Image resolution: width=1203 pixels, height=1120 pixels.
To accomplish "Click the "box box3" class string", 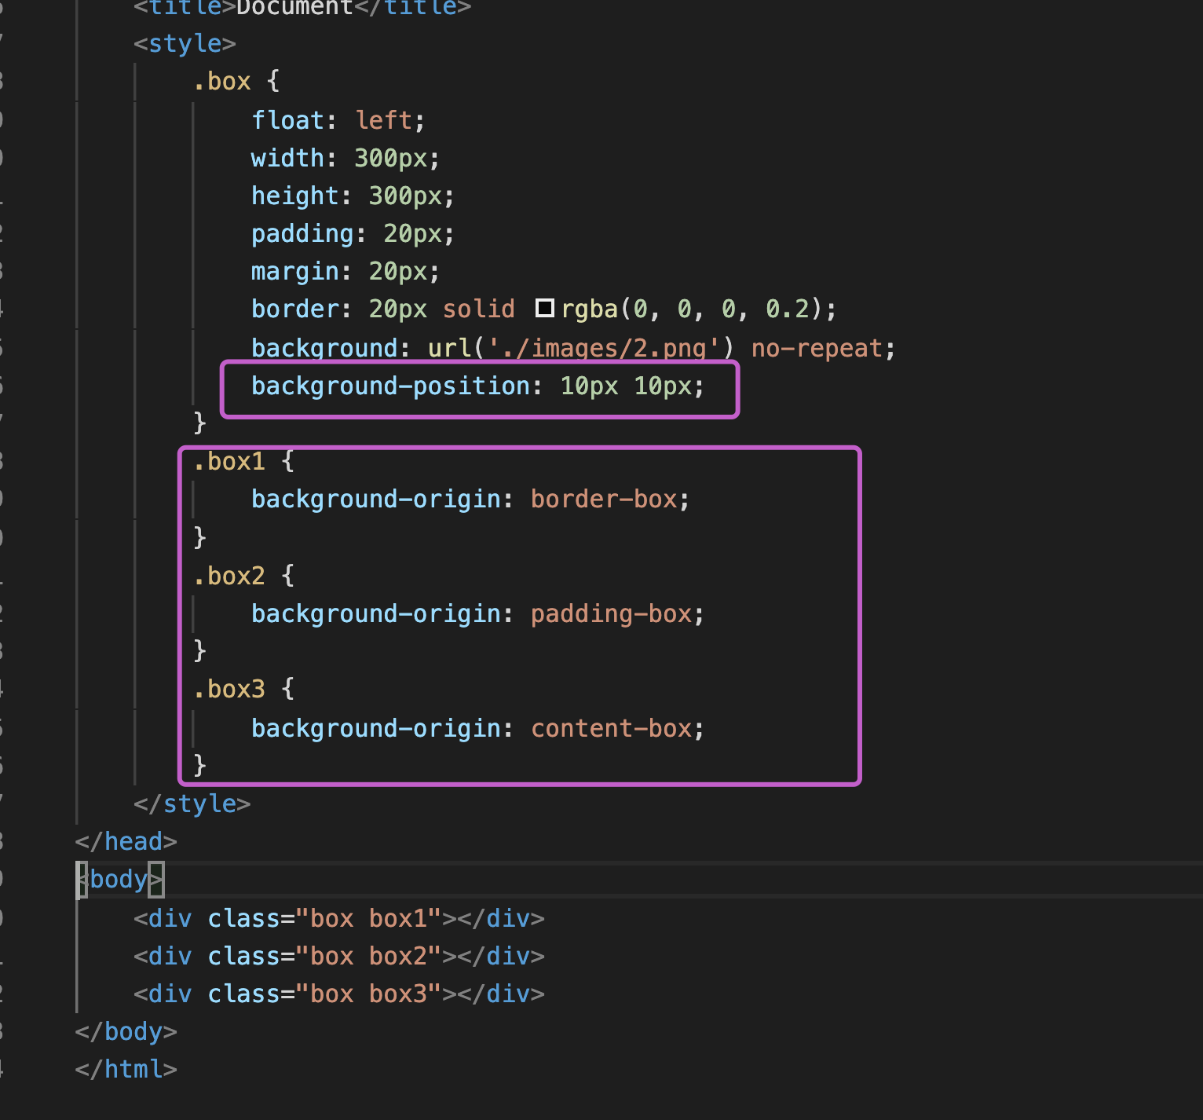I will pos(369,994).
